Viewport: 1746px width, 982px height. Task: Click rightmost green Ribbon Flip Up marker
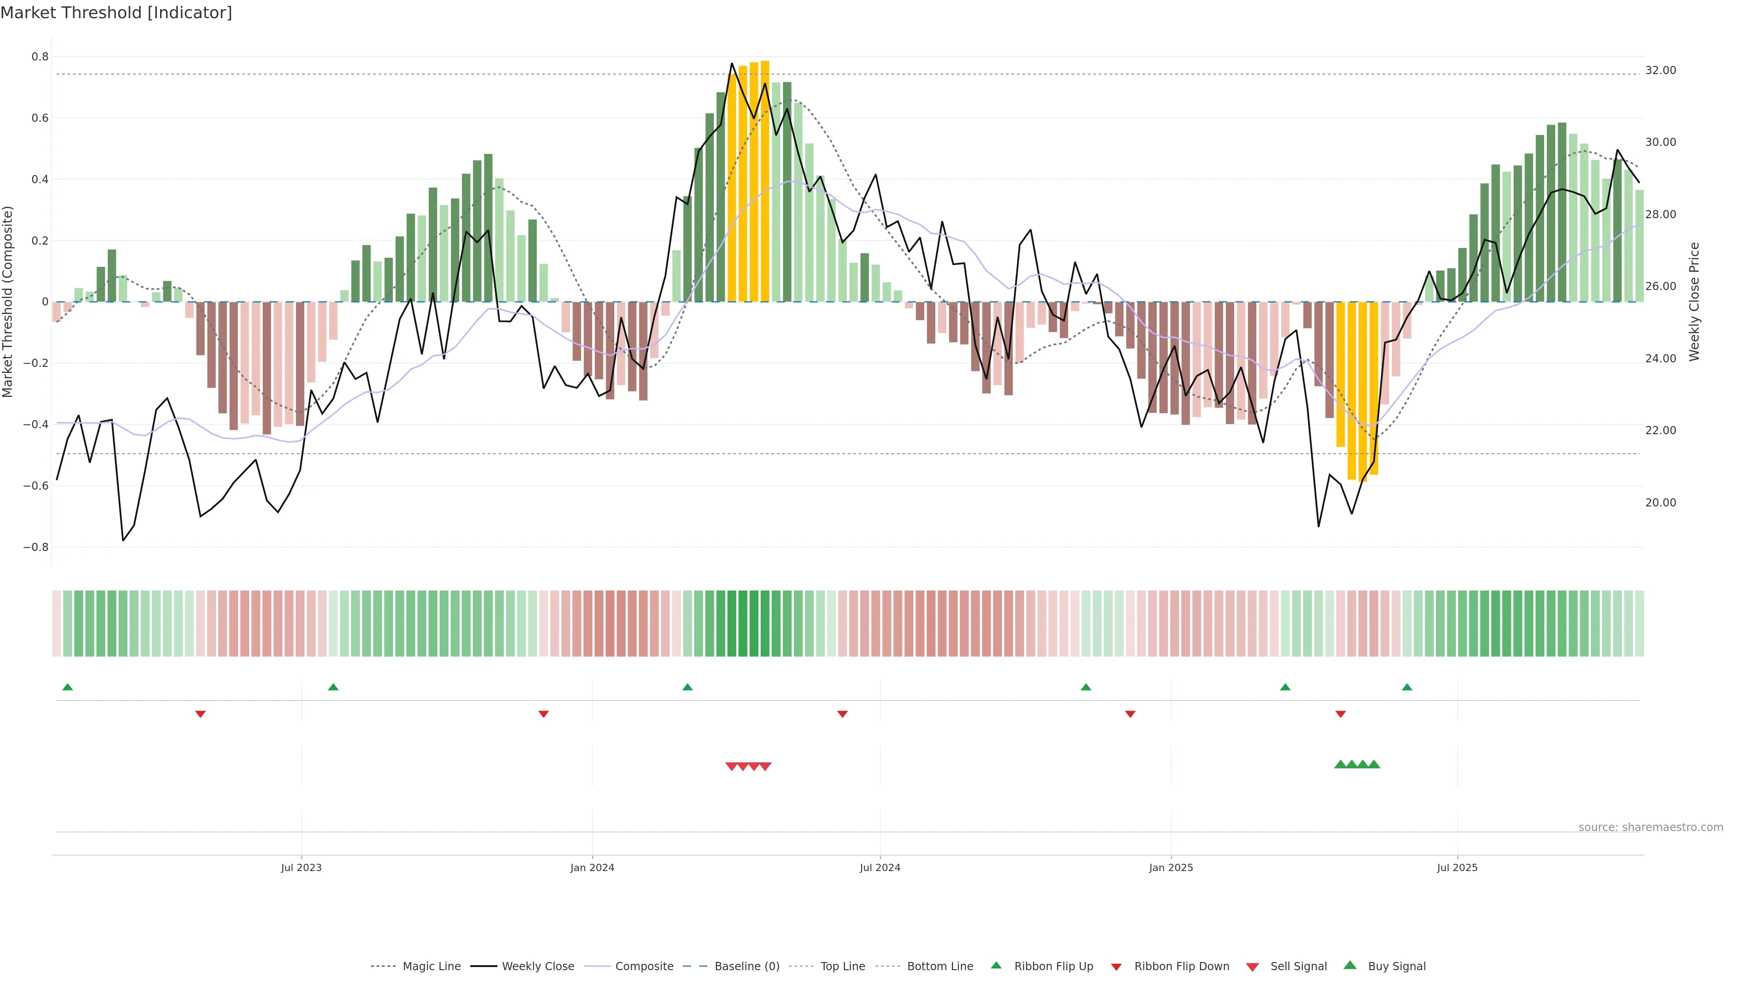(x=1406, y=687)
